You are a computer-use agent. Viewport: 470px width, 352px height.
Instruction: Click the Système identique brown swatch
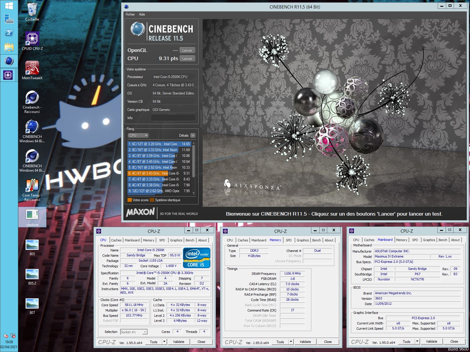[x=152, y=200]
